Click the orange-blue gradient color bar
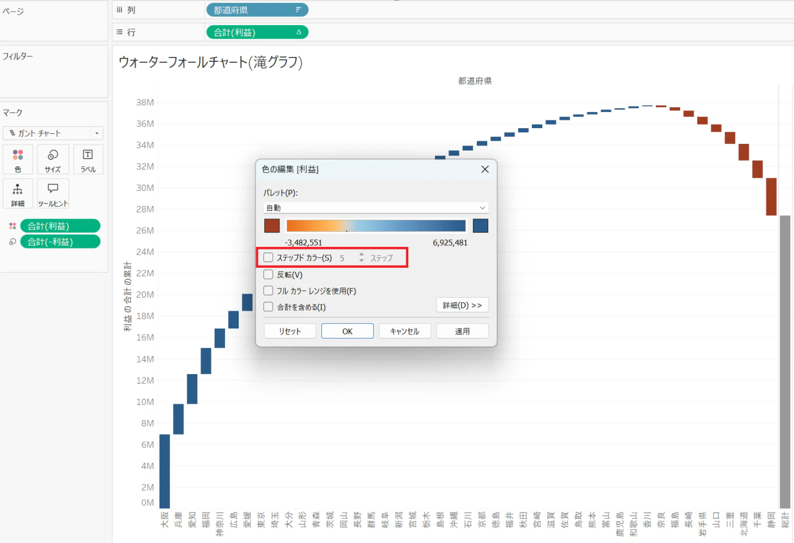 (376, 225)
